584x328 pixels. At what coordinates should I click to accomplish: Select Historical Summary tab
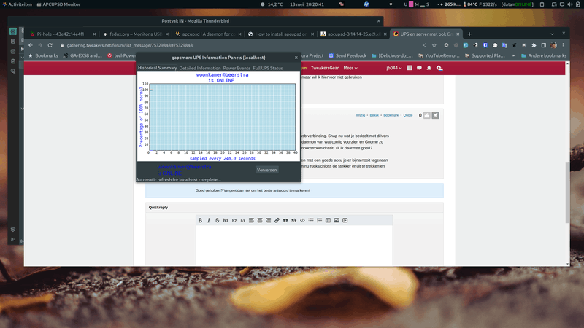point(157,68)
